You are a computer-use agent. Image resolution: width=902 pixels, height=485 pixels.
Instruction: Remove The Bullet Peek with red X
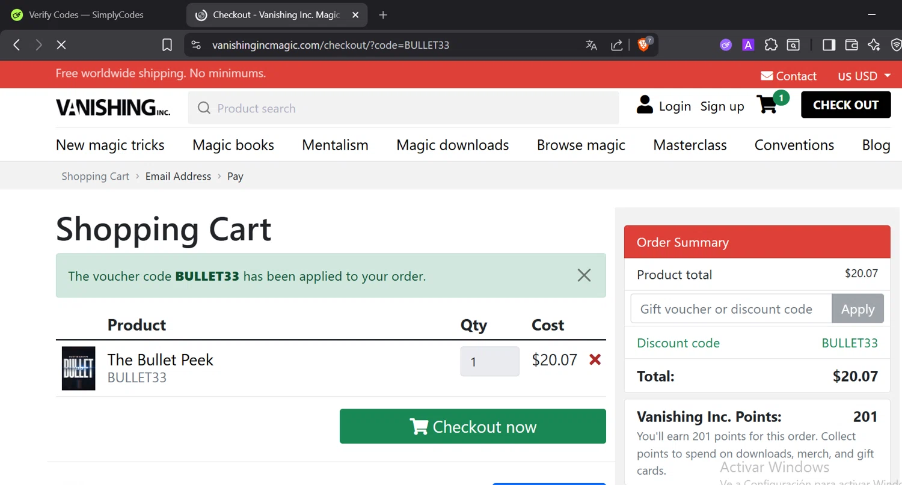[x=595, y=359]
